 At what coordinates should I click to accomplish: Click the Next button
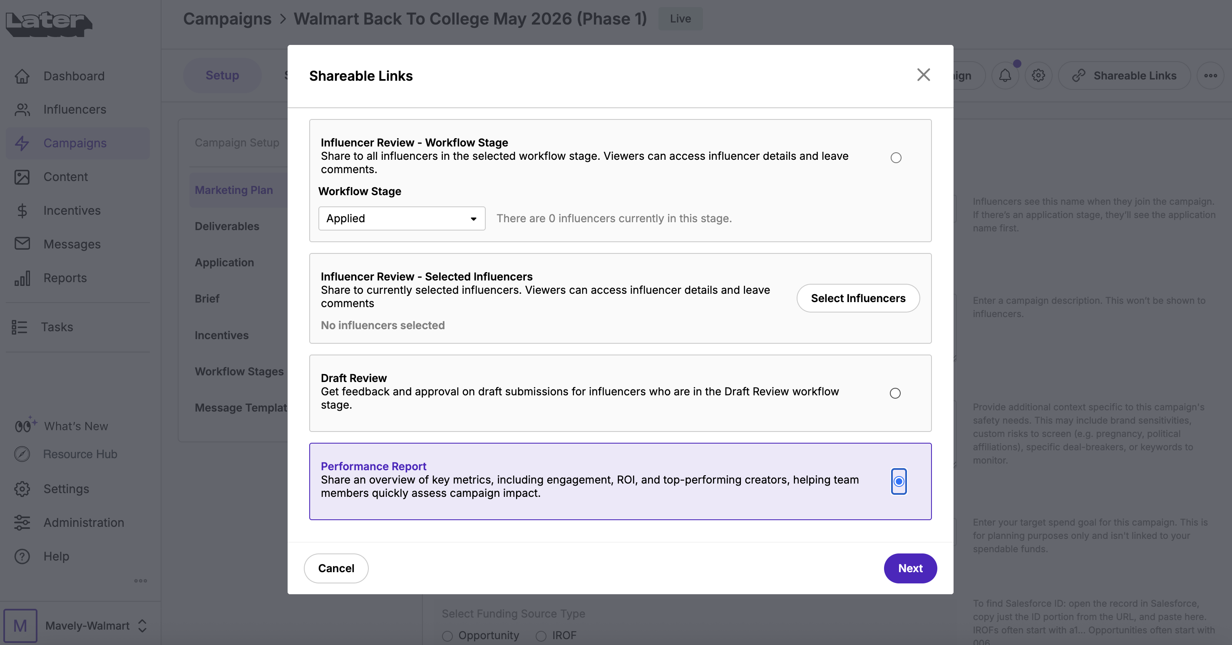click(910, 568)
